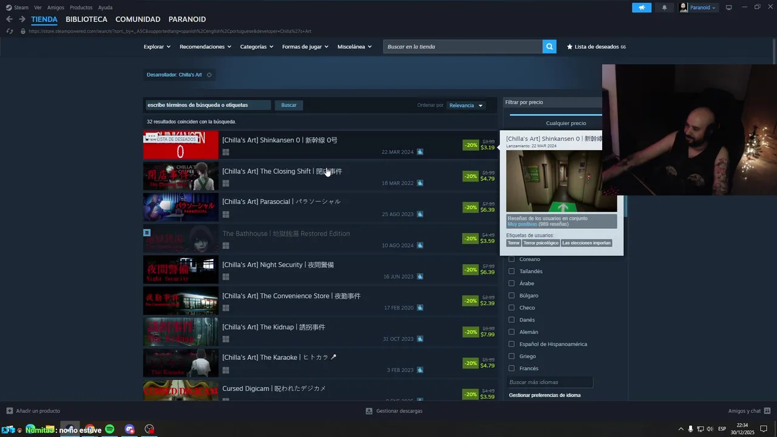Expand the Explorar store menu
777x437 pixels.
point(157,47)
